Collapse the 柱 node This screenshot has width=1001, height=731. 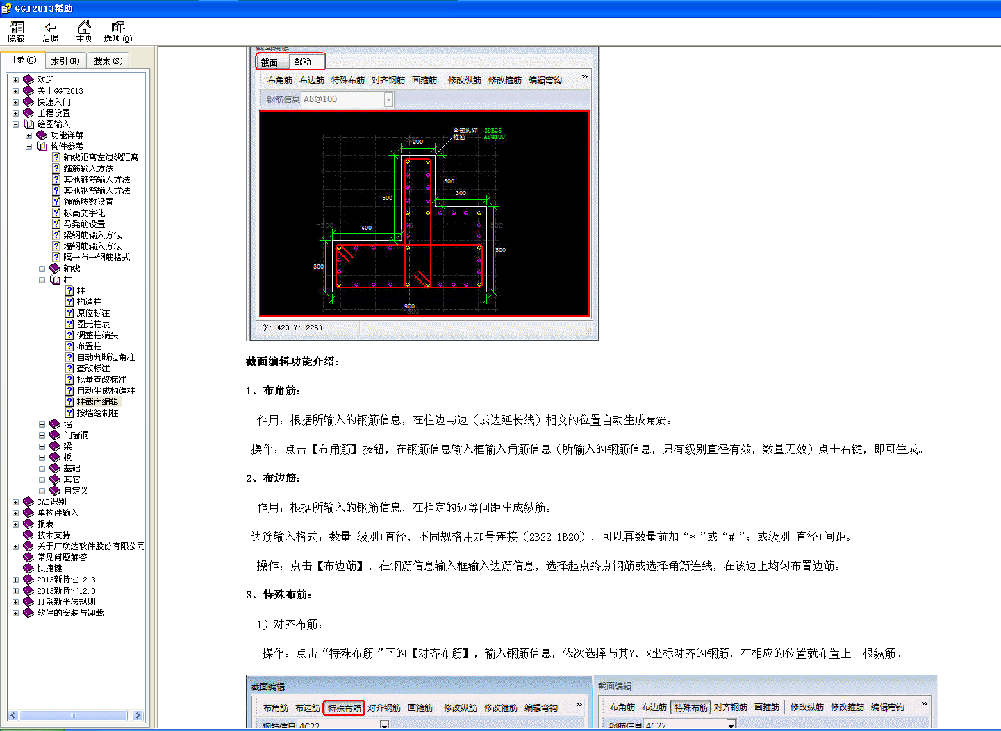click(x=42, y=280)
